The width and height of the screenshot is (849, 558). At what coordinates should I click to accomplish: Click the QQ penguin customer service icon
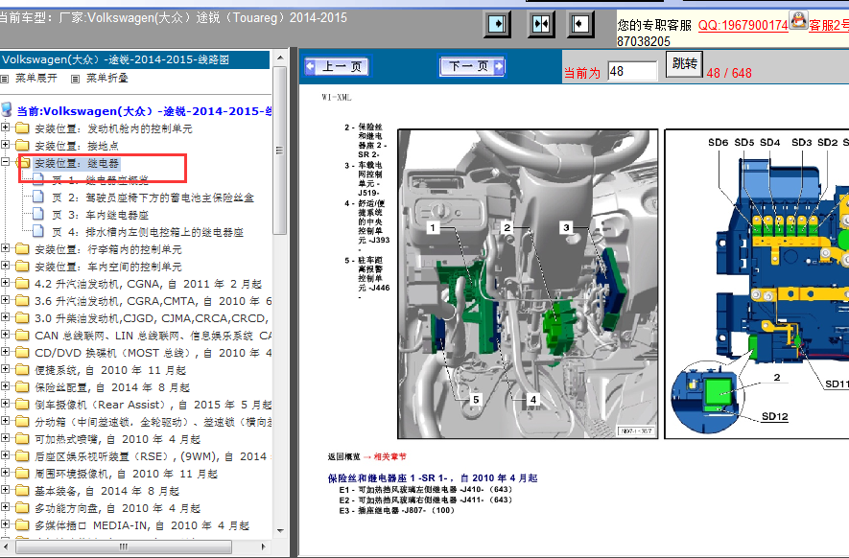[798, 20]
